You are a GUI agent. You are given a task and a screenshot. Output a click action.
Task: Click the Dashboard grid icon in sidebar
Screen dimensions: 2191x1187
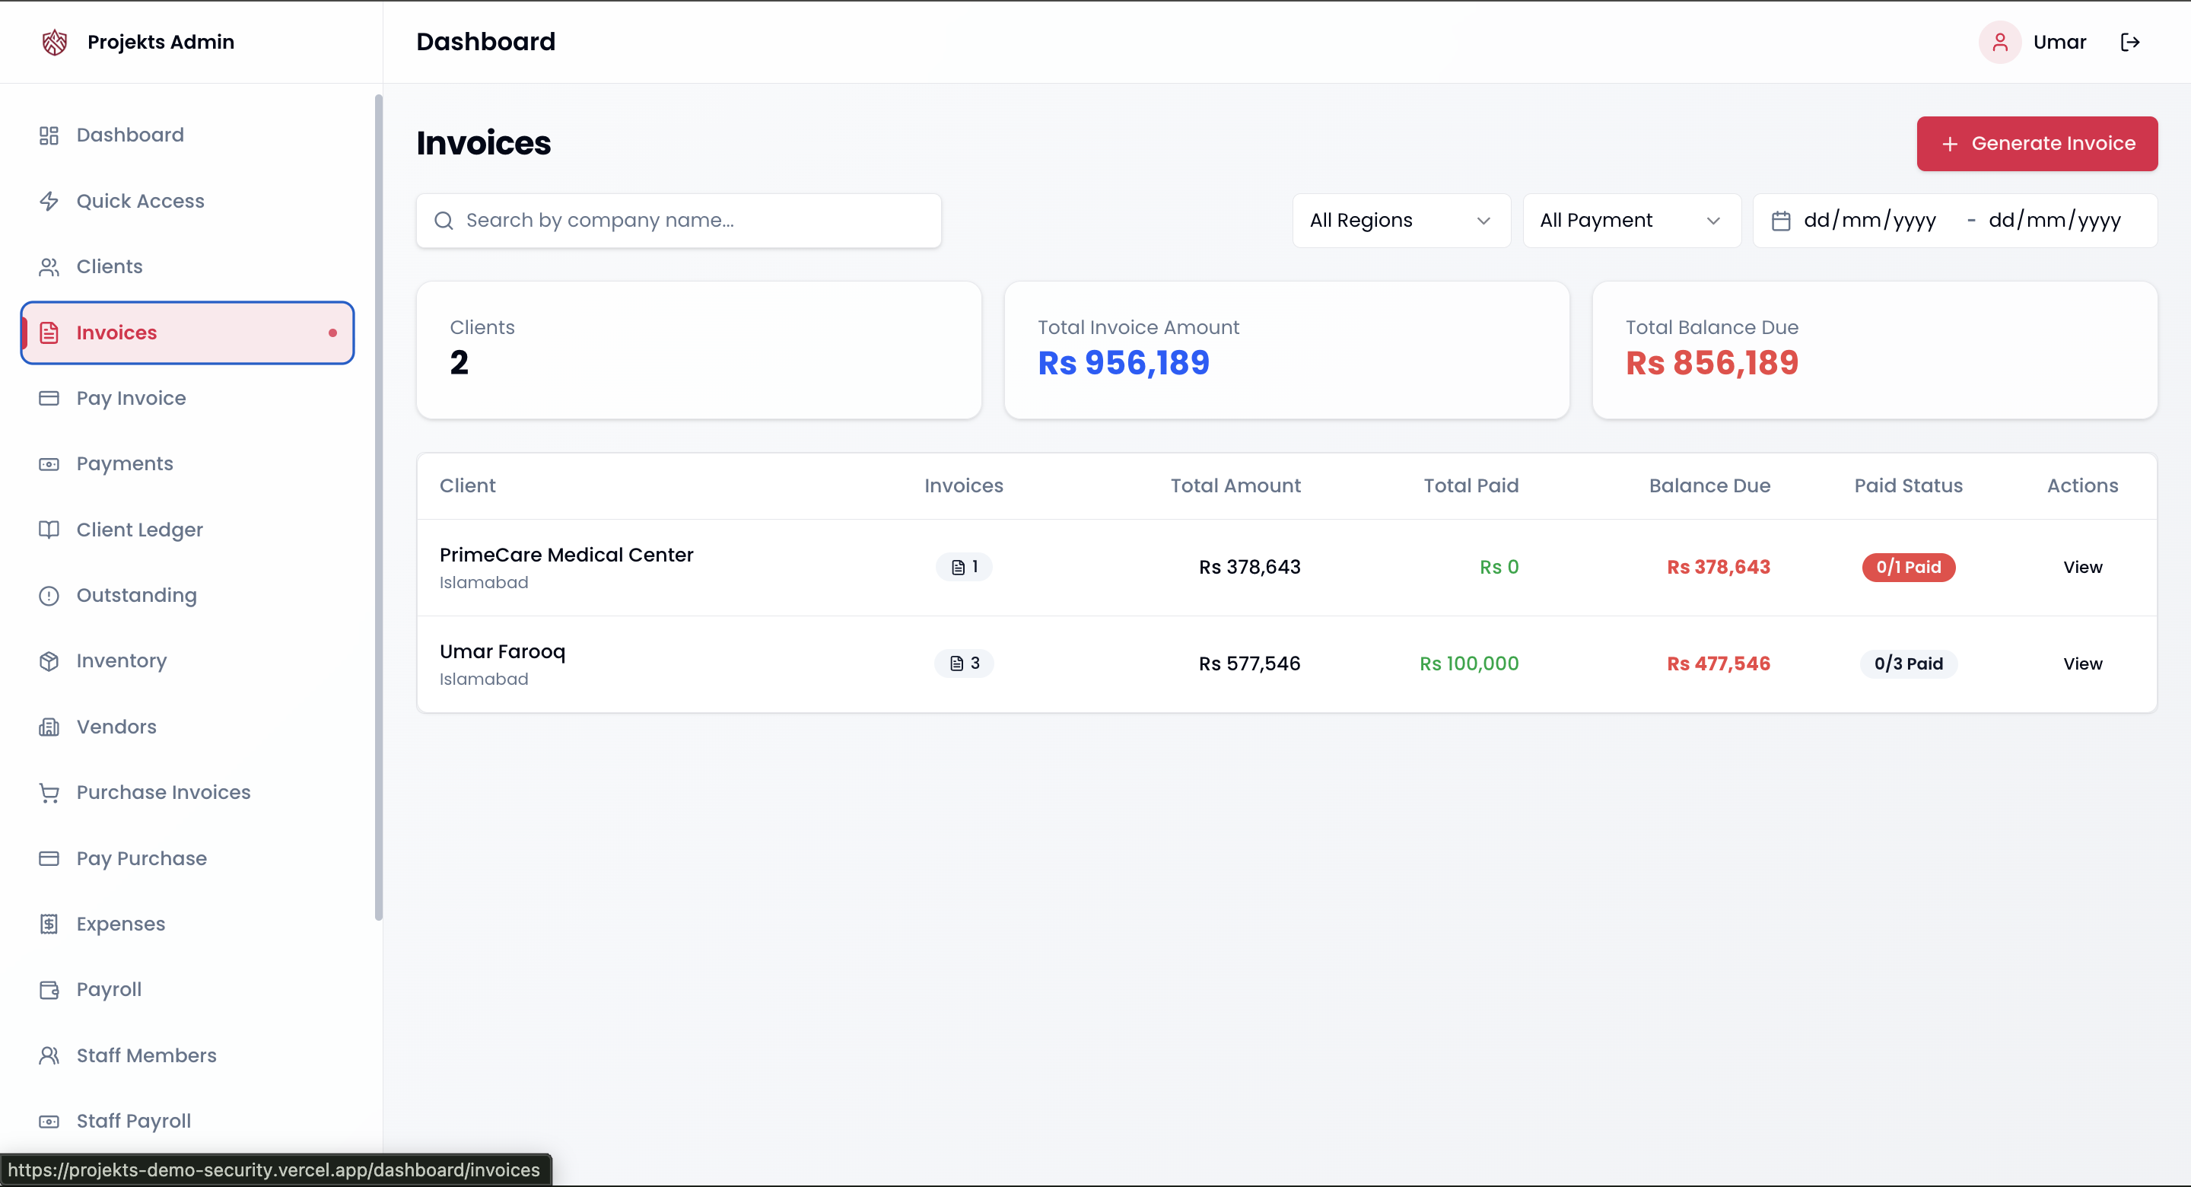tap(49, 135)
